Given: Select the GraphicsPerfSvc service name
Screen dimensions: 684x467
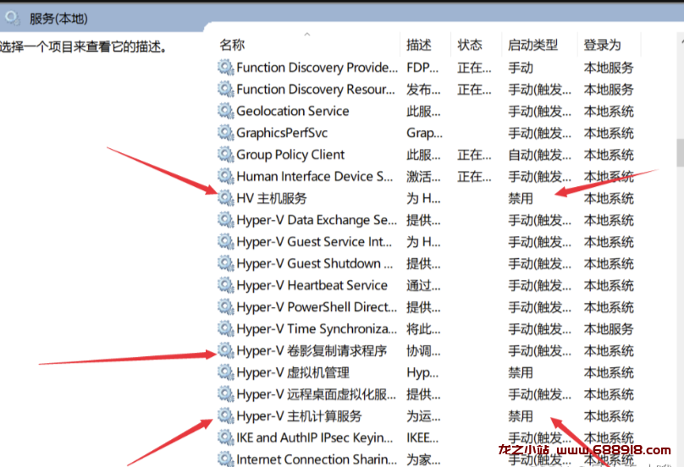Looking at the screenshot, I should click(282, 133).
